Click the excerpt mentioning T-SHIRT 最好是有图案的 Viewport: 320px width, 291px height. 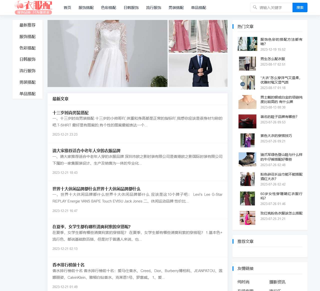[137, 122]
